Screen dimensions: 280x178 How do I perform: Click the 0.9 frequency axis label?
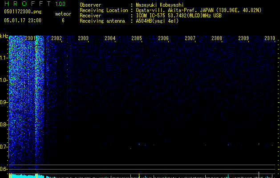pos(4,102)
